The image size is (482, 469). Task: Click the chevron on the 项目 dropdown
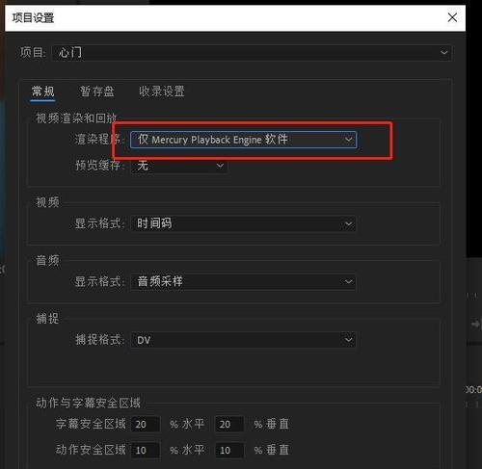444,52
